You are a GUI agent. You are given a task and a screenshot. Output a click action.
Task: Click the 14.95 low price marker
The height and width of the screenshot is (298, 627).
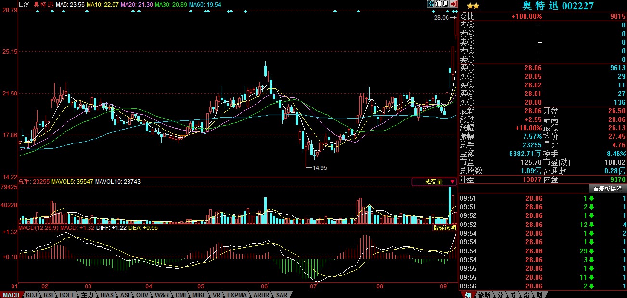point(319,167)
